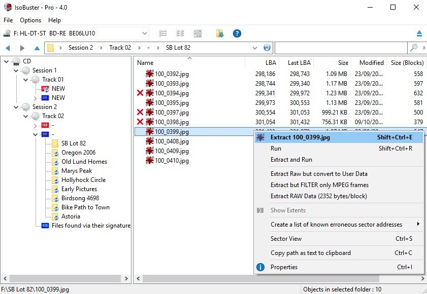
Task: Sort by Size (Blocks) column header
Action: point(407,63)
